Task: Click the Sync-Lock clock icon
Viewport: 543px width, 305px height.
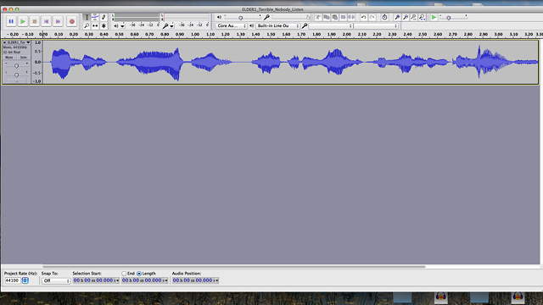Action: coord(384,17)
